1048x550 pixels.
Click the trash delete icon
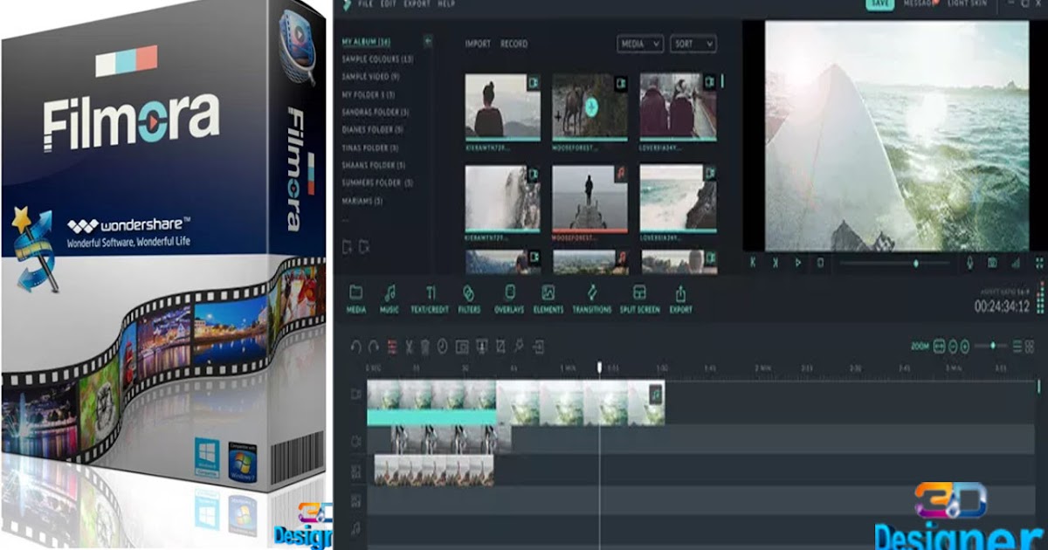pyautogui.click(x=425, y=347)
